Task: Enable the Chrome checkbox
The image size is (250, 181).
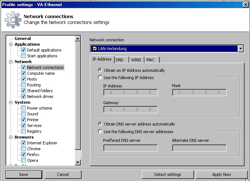Action: point(23,149)
